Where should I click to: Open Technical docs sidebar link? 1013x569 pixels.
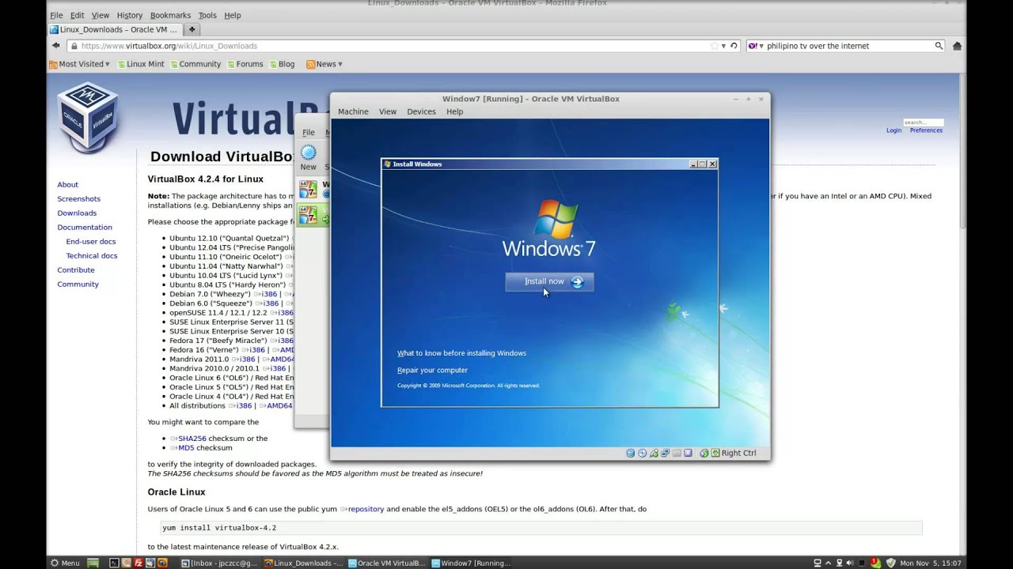[x=92, y=255]
